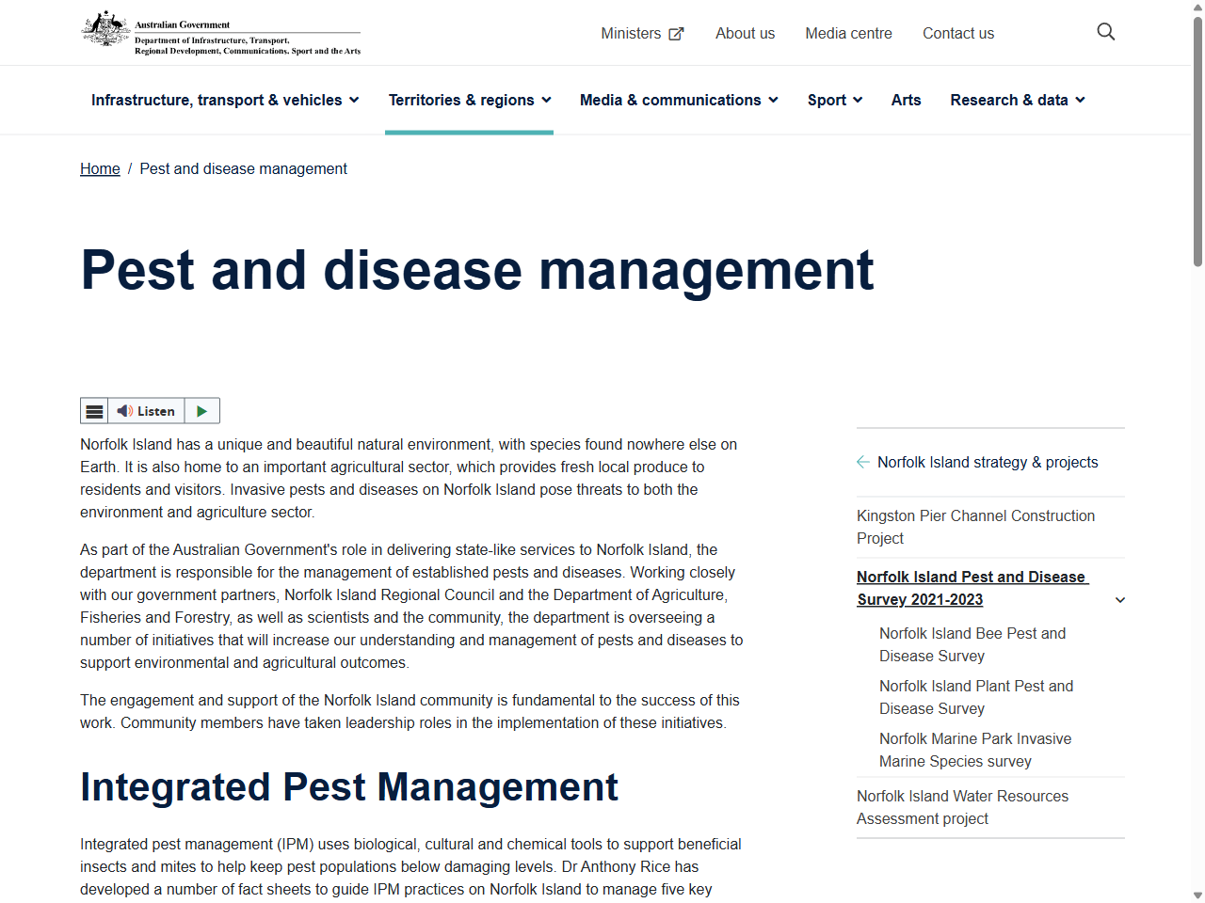Open Norfolk Island strategy & projects link

click(x=988, y=462)
